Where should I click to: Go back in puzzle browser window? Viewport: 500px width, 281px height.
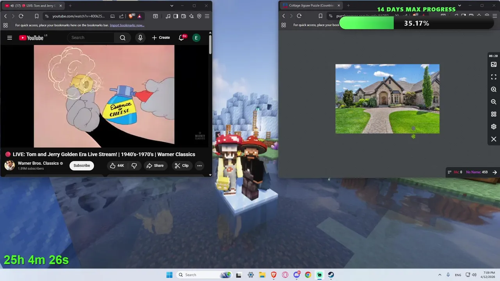pos(284,16)
